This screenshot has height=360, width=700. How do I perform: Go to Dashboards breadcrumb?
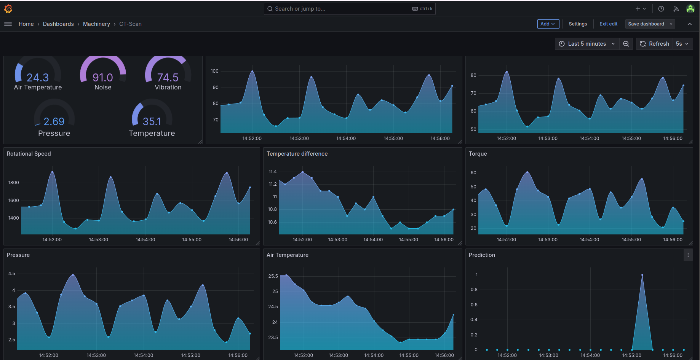point(58,24)
